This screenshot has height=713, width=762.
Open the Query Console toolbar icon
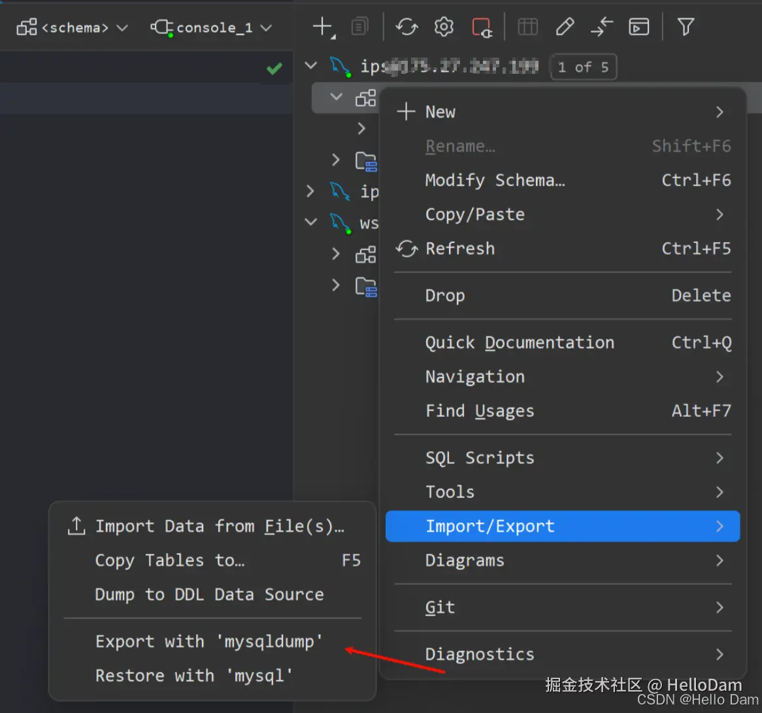[x=638, y=27]
